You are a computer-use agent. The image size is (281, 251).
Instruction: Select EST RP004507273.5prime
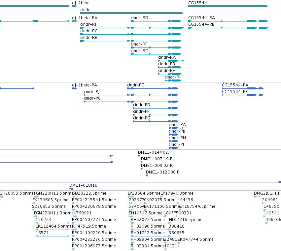(74, 223)
